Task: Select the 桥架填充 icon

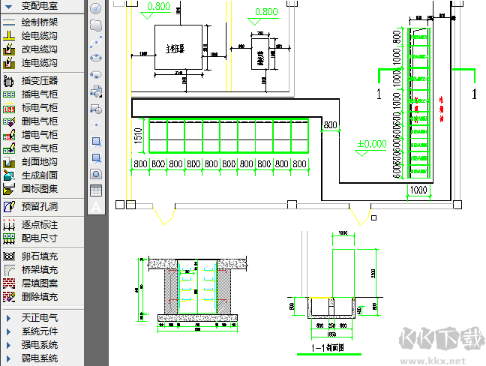Action: tap(9, 270)
